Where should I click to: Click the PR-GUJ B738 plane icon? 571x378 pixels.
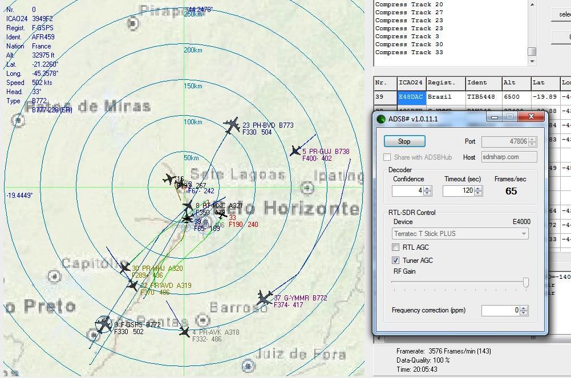[295, 151]
